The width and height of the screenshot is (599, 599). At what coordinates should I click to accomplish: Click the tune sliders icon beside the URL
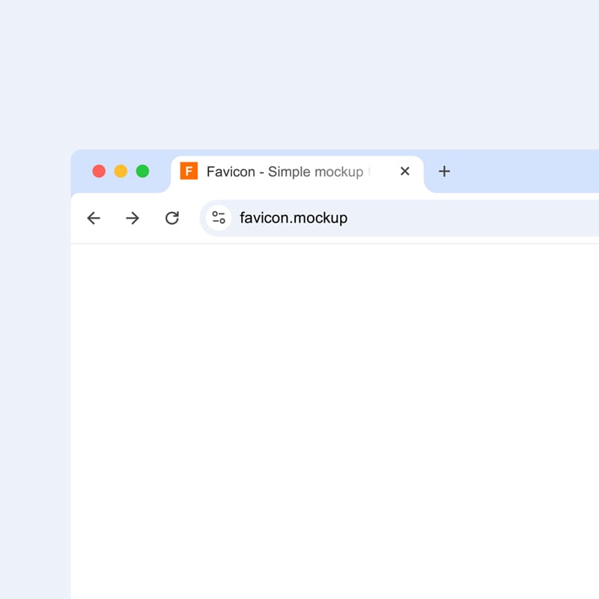click(219, 218)
